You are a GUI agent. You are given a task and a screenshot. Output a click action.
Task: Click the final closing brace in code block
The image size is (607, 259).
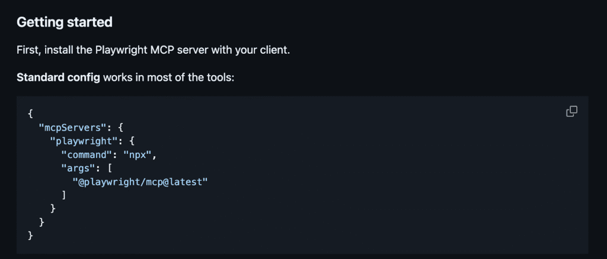30,235
